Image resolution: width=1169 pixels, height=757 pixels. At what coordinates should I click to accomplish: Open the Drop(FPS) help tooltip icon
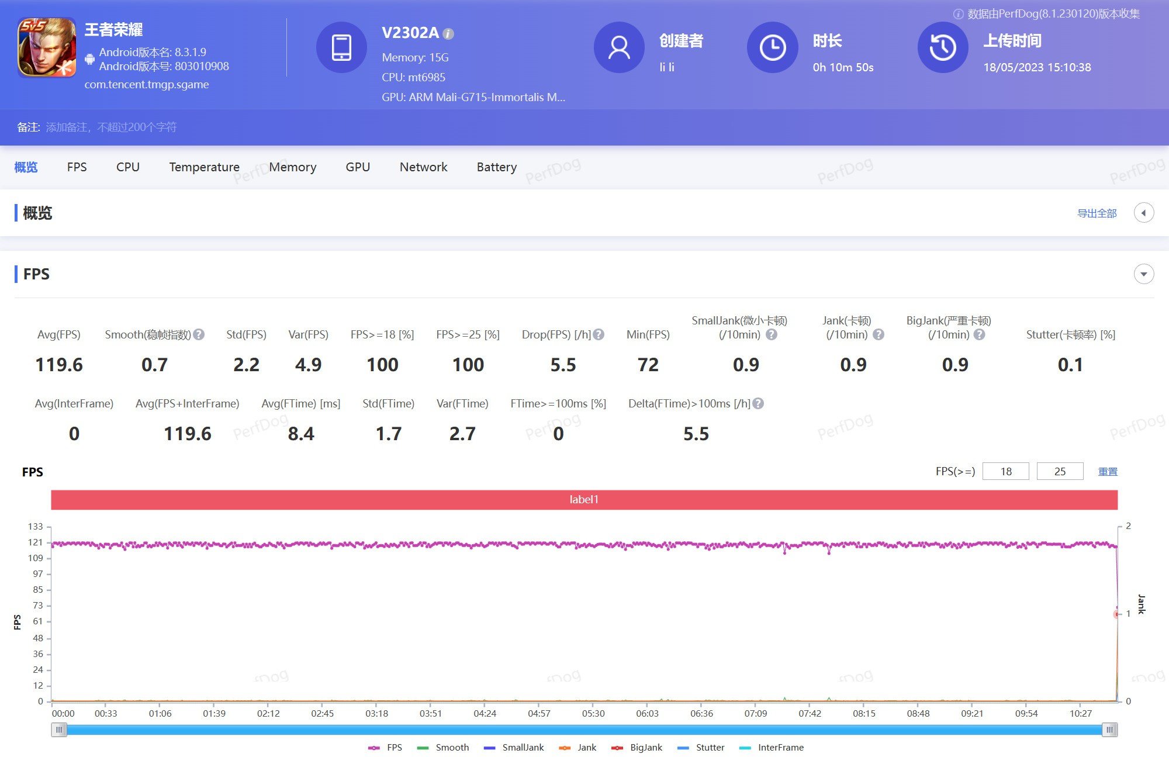(x=598, y=334)
